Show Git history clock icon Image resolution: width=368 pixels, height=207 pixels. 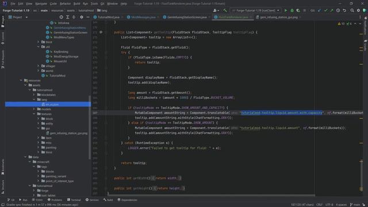[x=338, y=10]
